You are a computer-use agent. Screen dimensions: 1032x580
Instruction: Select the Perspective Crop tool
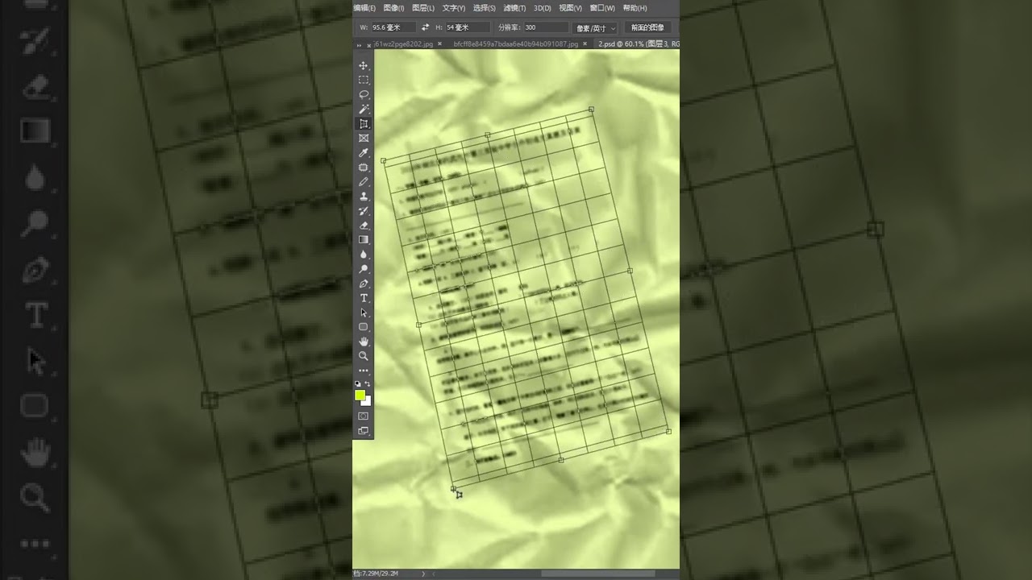(x=364, y=123)
